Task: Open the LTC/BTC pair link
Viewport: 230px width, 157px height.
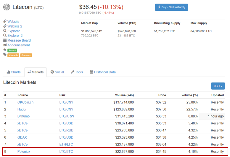Action: click(66, 152)
